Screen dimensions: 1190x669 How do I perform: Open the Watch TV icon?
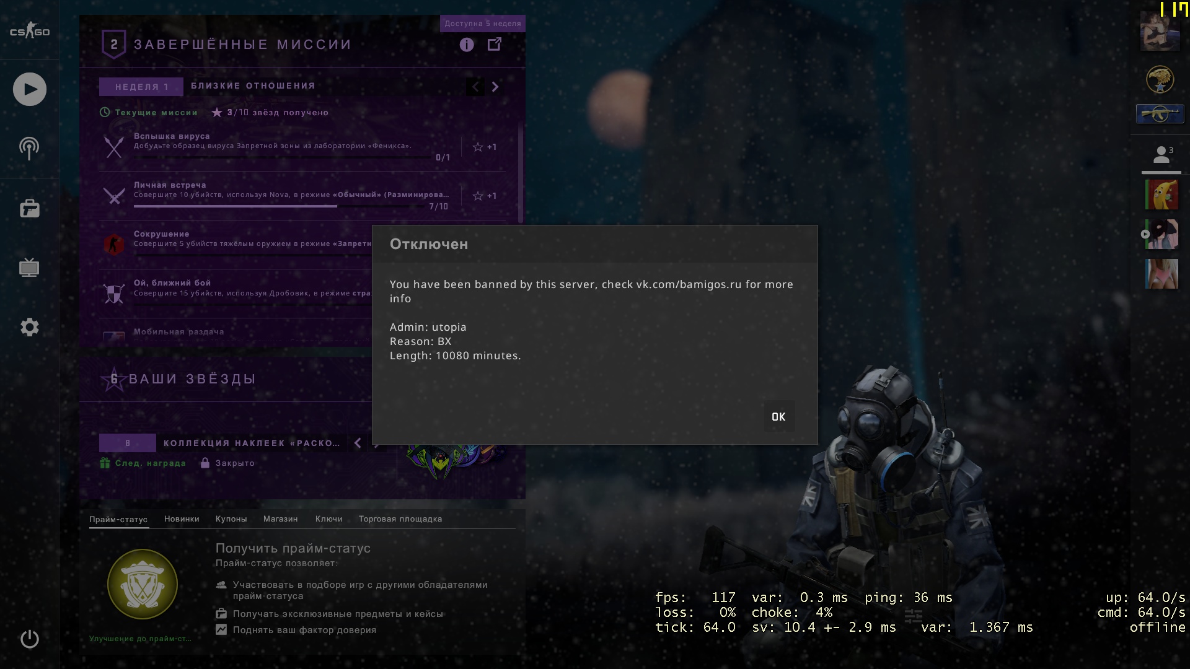[29, 268]
